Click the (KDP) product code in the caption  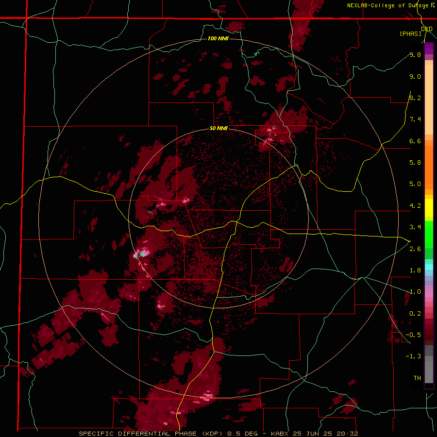[x=212, y=434]
